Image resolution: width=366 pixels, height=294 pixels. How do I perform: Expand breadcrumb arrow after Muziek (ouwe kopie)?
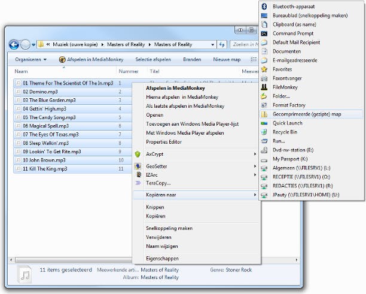(102, 44)
